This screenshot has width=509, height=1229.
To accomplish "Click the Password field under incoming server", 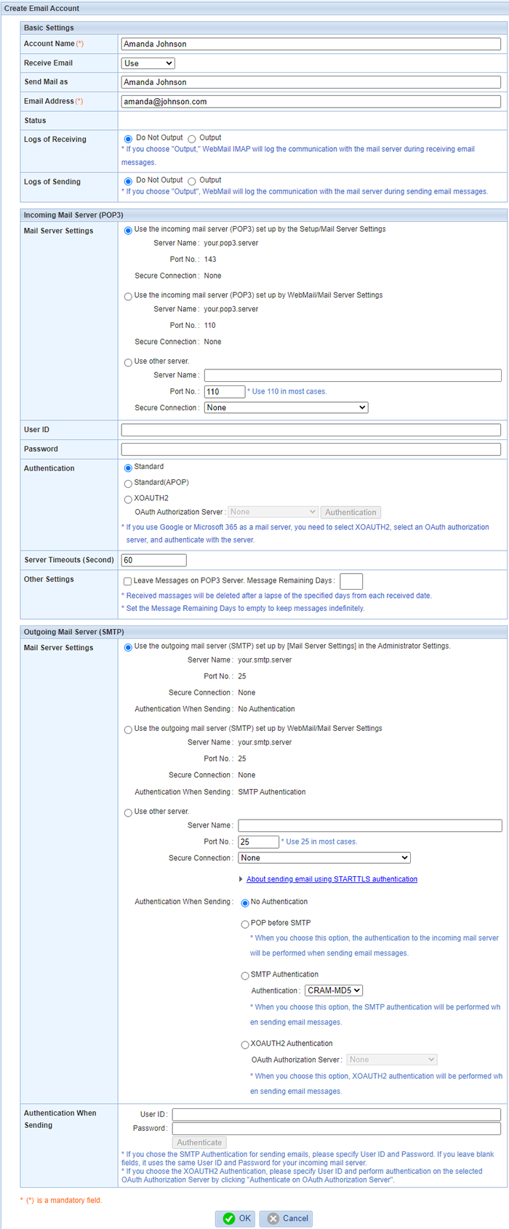I will [311, 449].
